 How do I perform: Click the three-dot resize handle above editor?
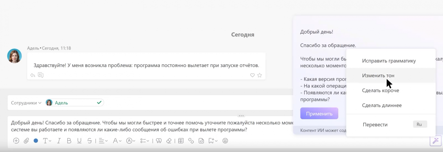(x=241, y=115)
